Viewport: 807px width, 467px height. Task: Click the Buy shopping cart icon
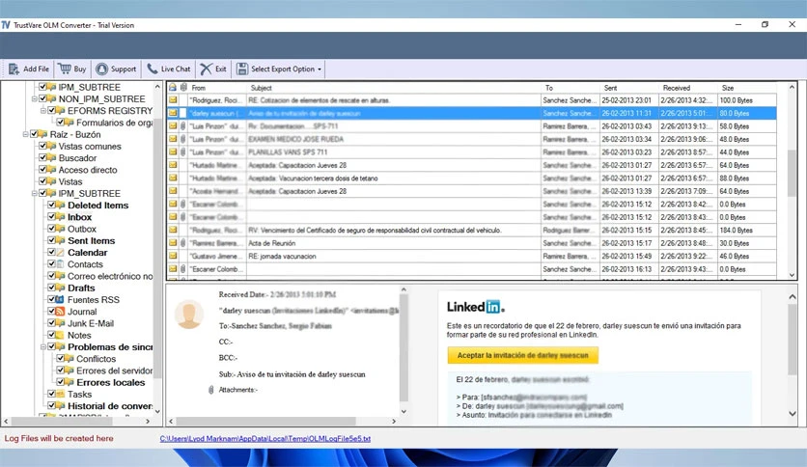(x=65, y=69)
